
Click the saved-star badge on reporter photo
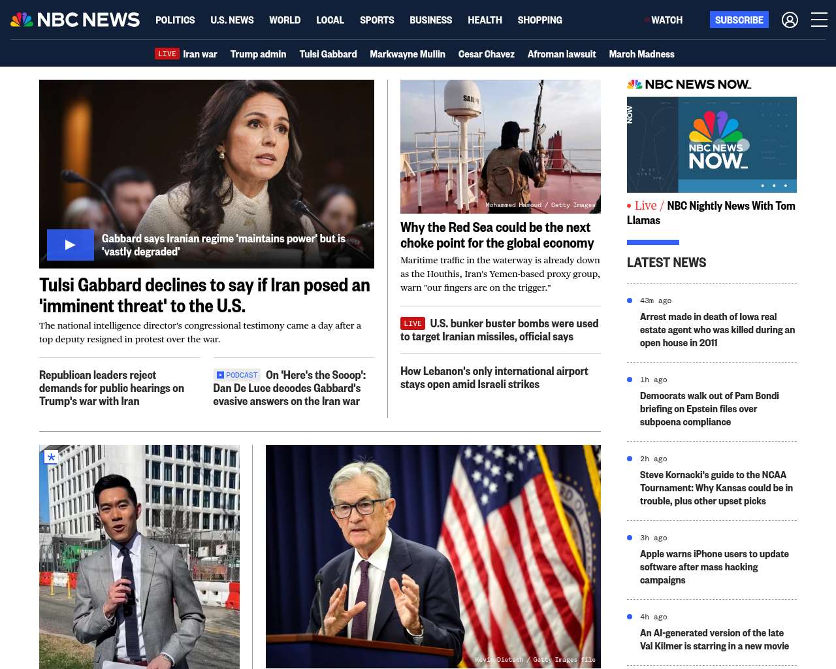point(51,457)
